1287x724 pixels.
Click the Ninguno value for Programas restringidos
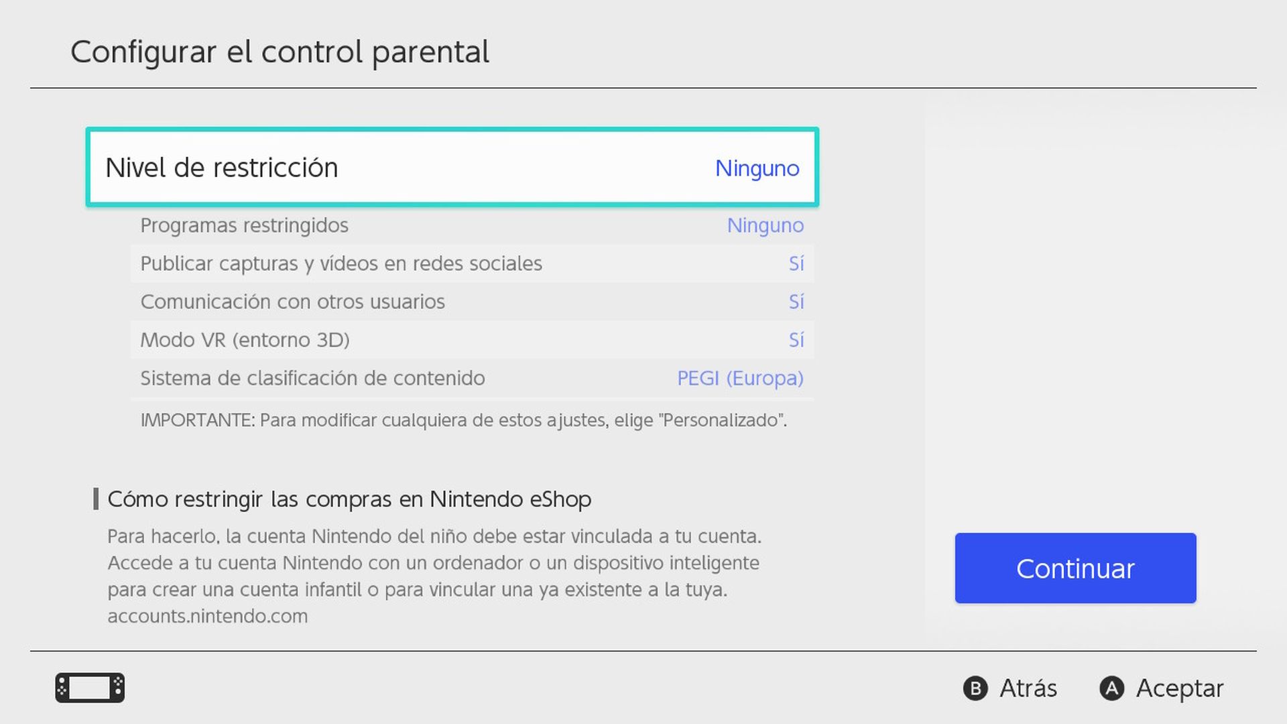765,225
